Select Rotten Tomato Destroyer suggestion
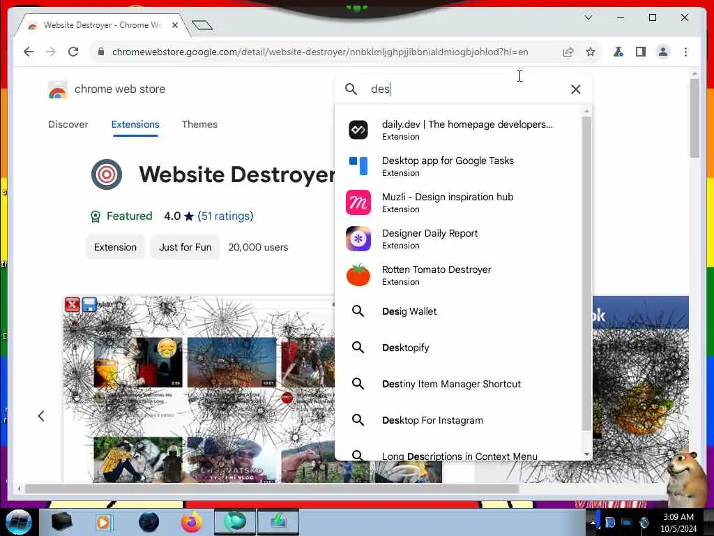This screenshot has width=714, height=536. [x=459, y=275]
